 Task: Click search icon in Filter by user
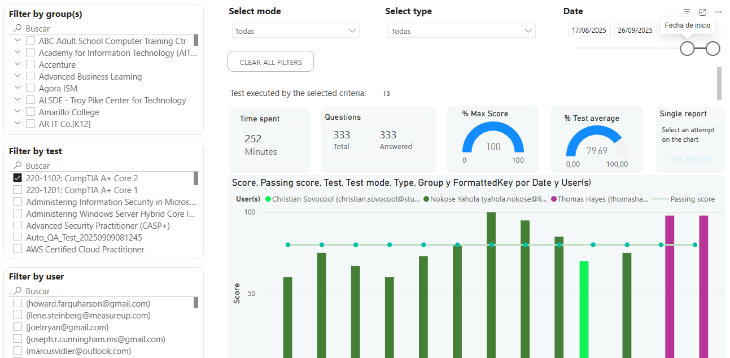pyautogui.click(x=18, y=291)
